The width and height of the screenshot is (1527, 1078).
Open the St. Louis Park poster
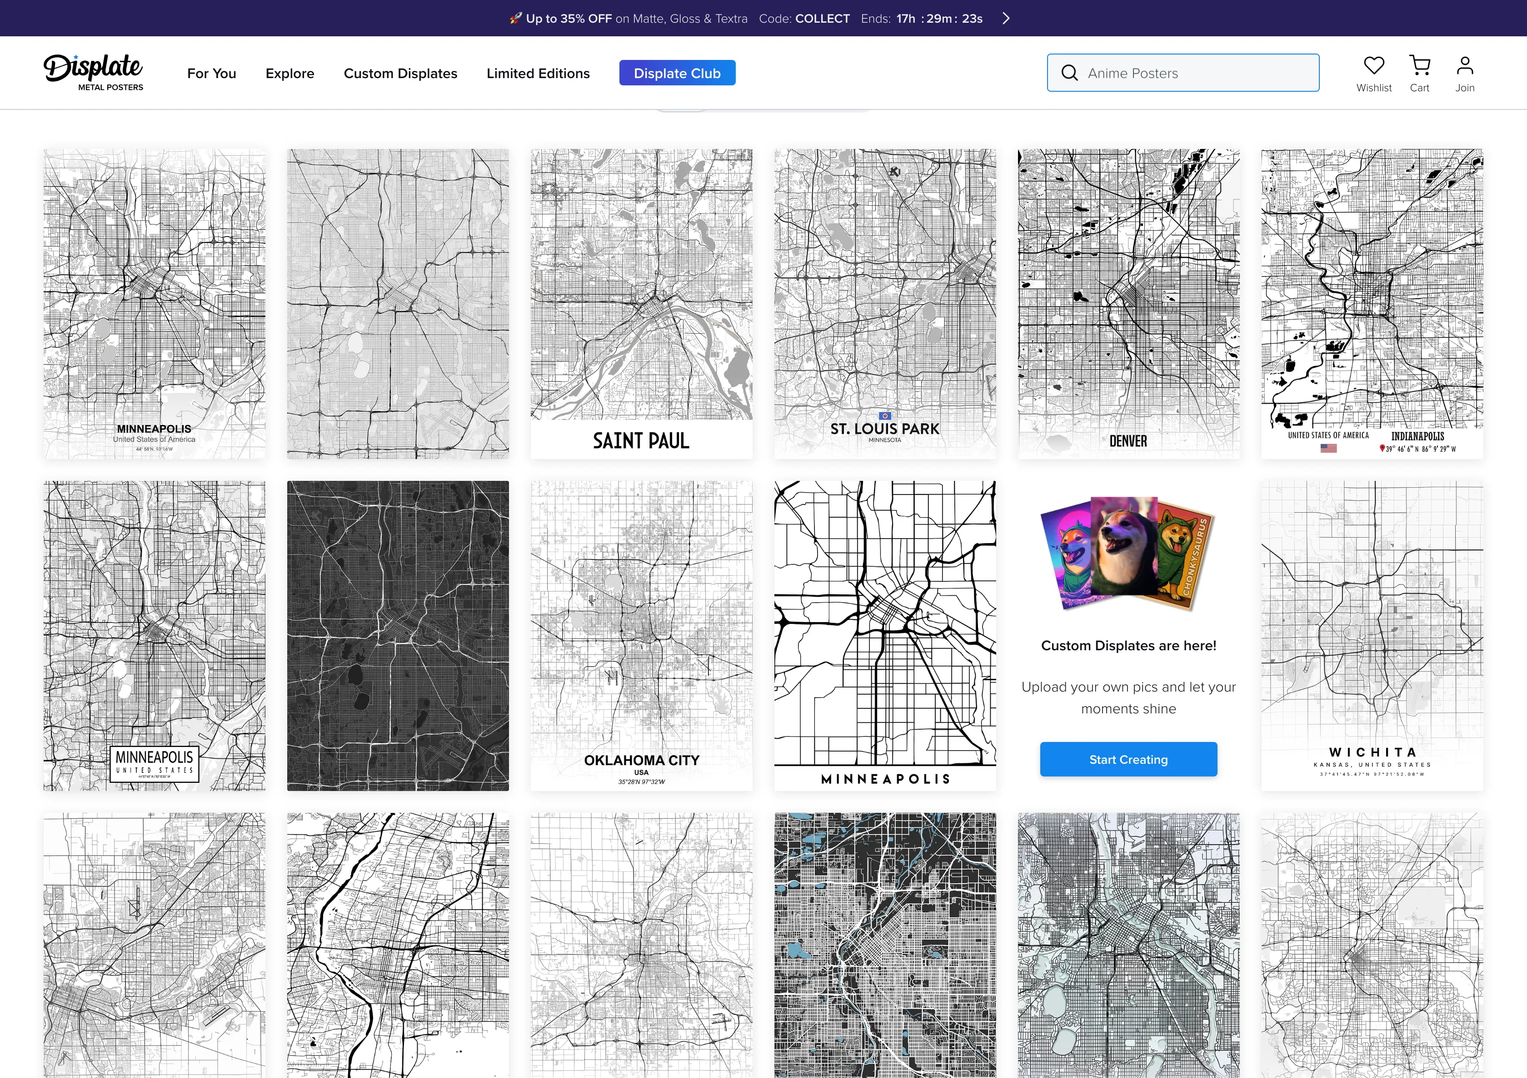(884, 304)
